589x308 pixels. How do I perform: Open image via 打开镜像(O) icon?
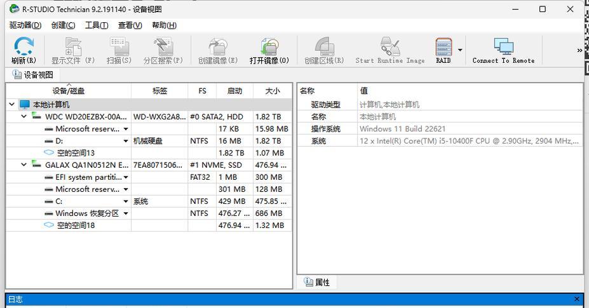click(269, 46)
